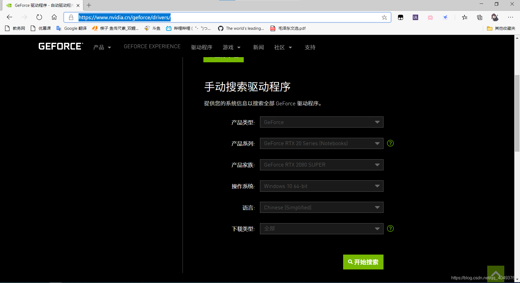Viewport: 520px width, 283px height.
Task: Open the 优慕课 bookmark
Action: 41,28
